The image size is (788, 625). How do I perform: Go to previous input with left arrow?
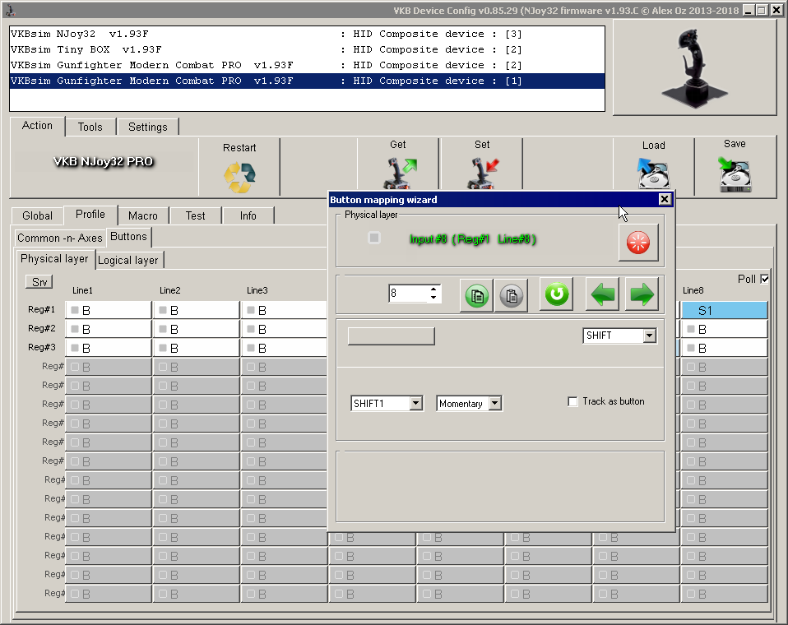pos(603,294)
